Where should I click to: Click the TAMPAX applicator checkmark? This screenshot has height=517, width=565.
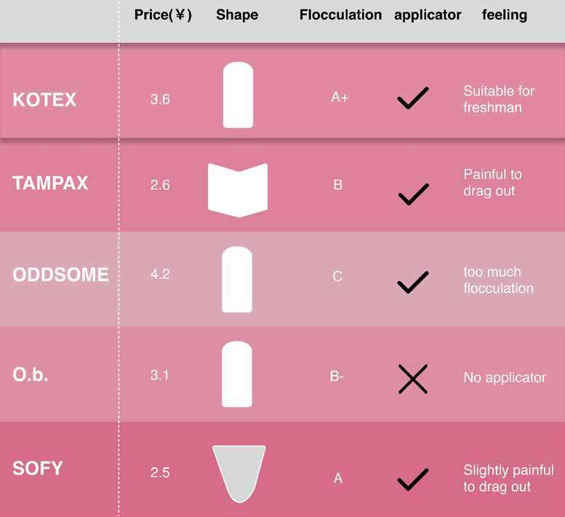click(x=413, y=194)
